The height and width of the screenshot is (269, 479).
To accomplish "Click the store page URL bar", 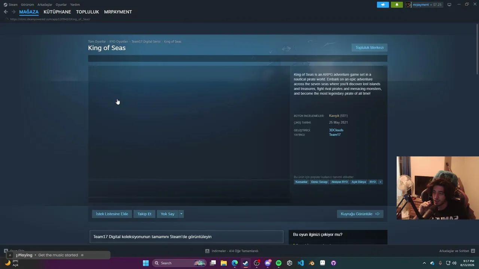I will 50,19.
